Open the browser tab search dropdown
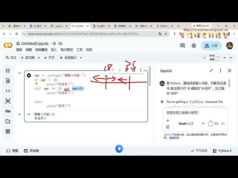Screen dimensions: 238x178 tap(3, 26)
